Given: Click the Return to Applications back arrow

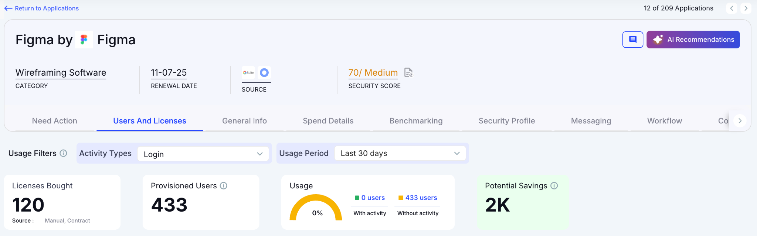Looking at the screenshot, I should click(x=8, y=8).
